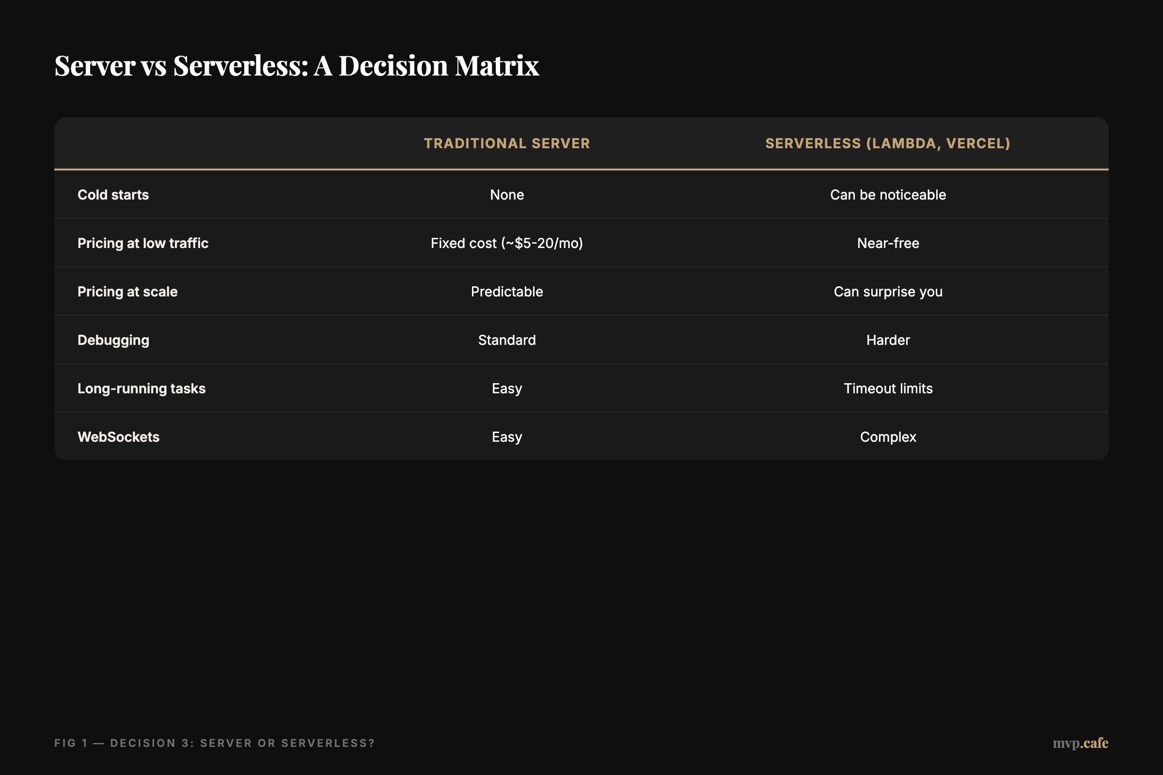Click the title Server vs Serverless: A Decision Matrix
Image resolution: width=1163 pixels, height=775 pixels.
(297, 65)
